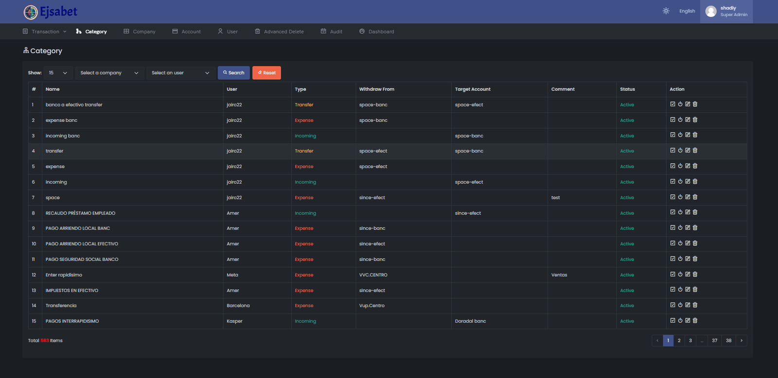
Task: Open the 'Select a company' dropdown
Action: [109, 73]
